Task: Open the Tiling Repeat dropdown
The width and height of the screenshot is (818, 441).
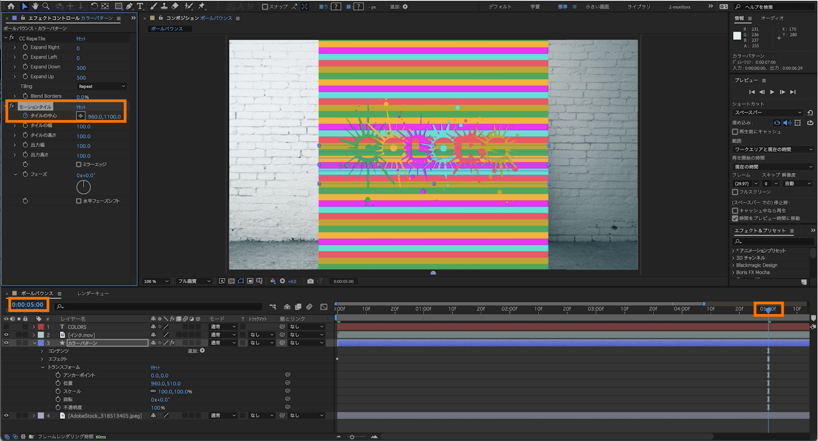Action: [x=102, y=87]
